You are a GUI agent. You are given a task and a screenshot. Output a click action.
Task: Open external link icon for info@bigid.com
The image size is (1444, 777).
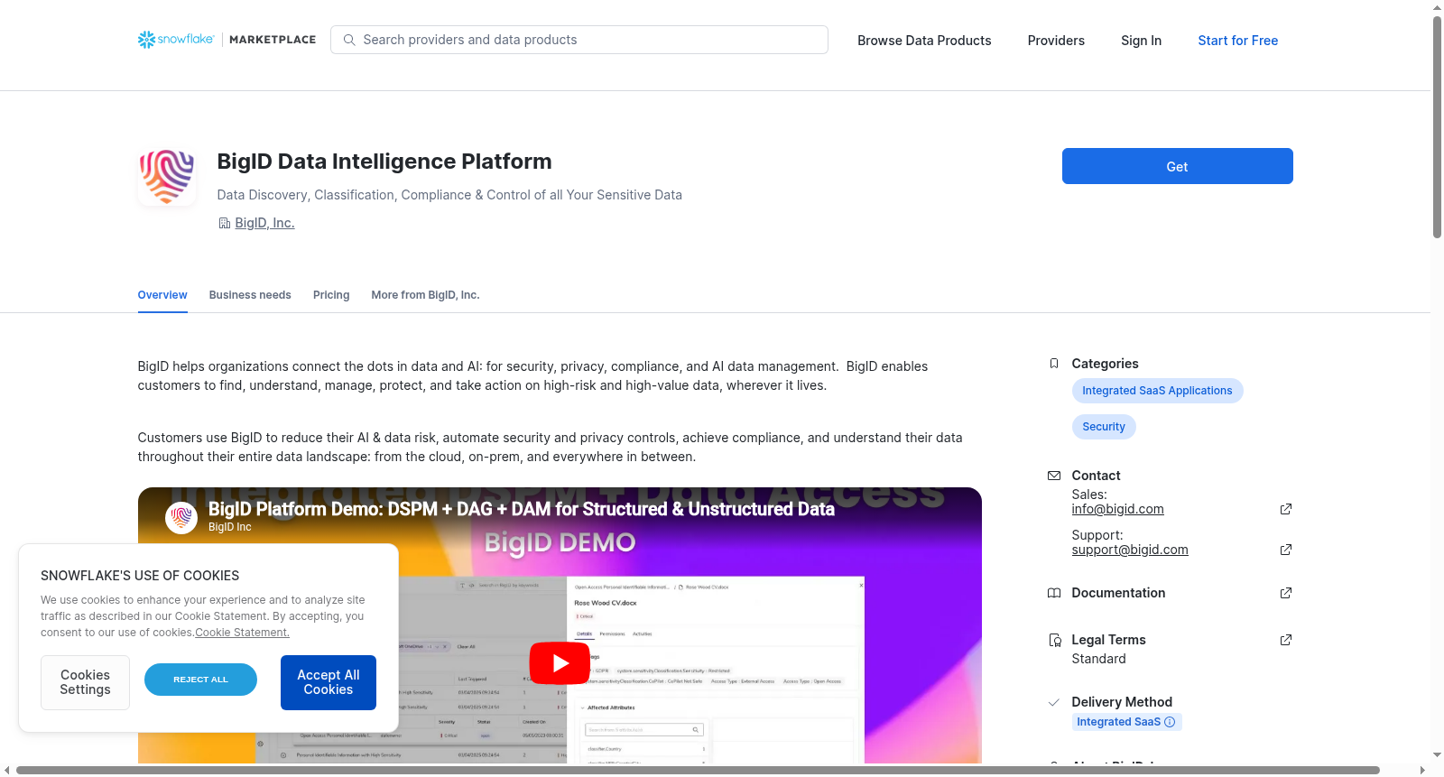1286,509
